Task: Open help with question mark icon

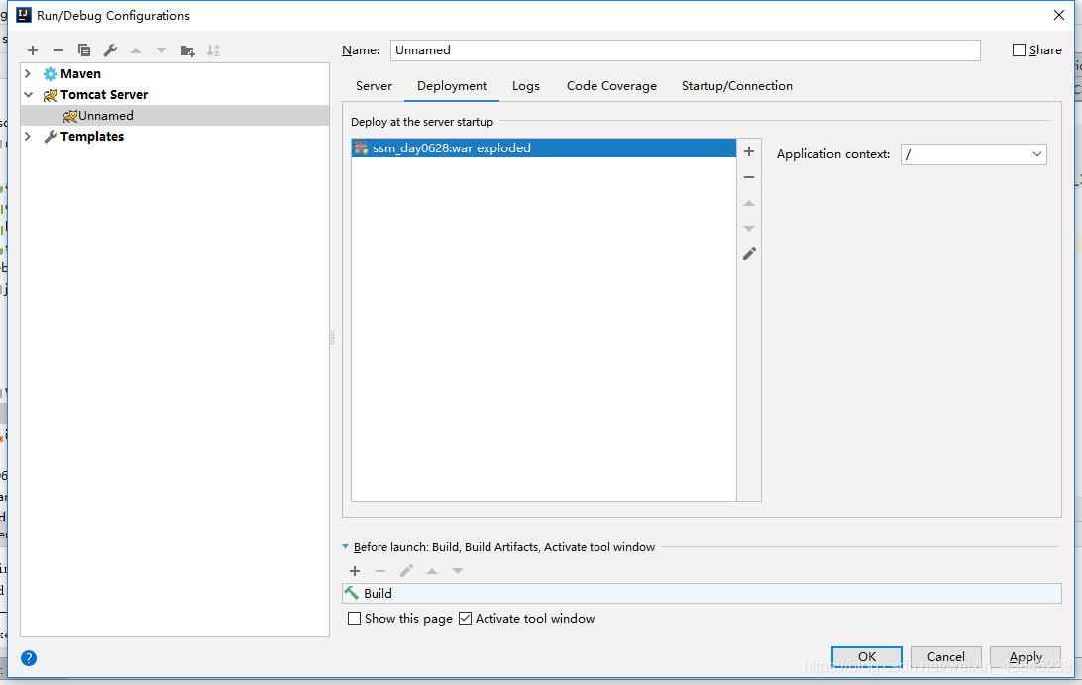Action: coord(29,658)
